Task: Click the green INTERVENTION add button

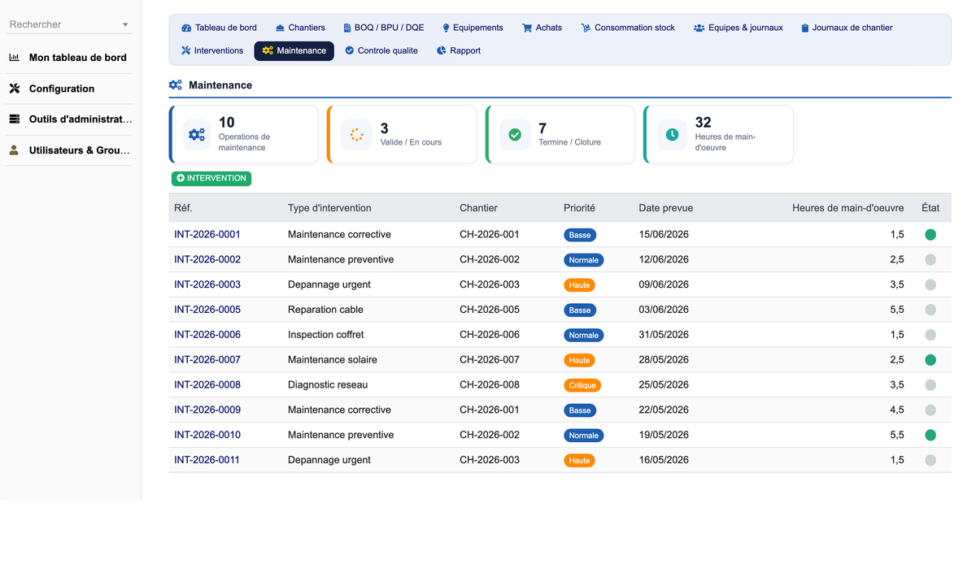Action: (x=211, y=178)
